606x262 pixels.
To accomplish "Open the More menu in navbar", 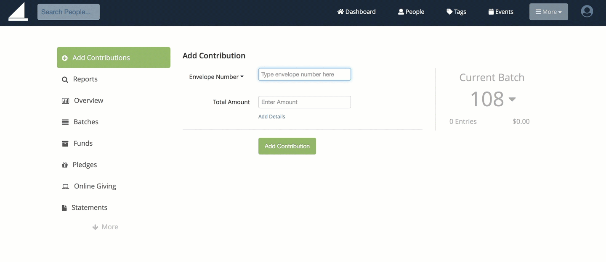I will coord(549,12).
